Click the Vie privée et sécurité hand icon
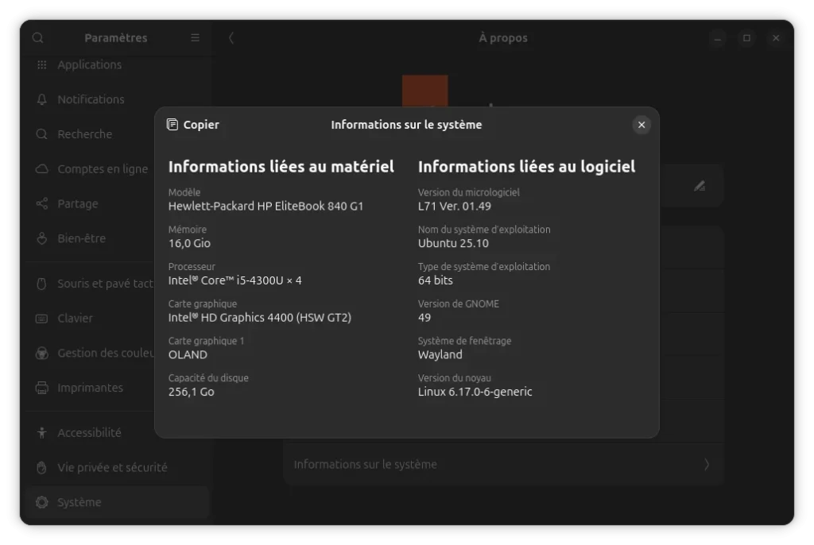This screenshot has height=545, width=814. pos(42,468)
